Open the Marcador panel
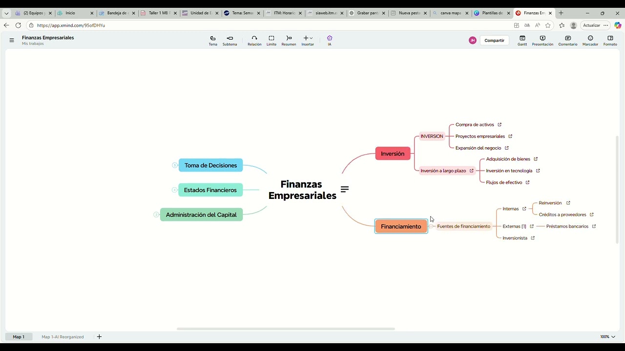625x351 pixels. [x=590, y=40]
